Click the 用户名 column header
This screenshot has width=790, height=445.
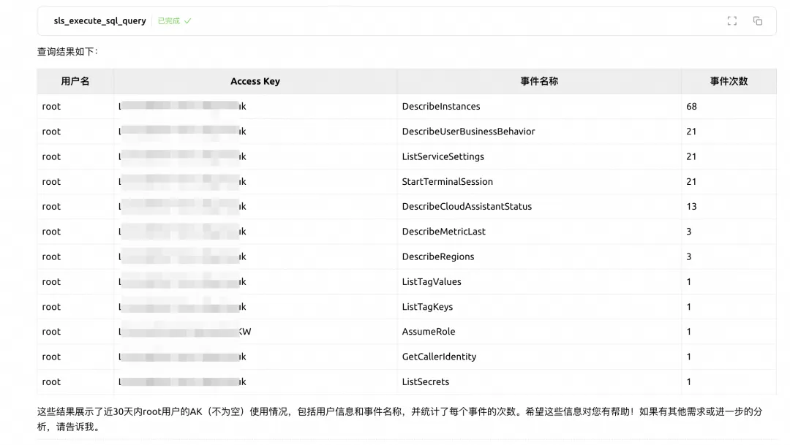[x=75, y=81]
